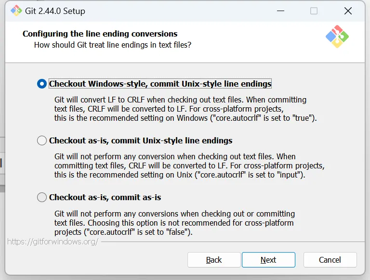Click the 'Configuring the line ending conversions' heading
370x280 pixels.
[x=100, y=34]
